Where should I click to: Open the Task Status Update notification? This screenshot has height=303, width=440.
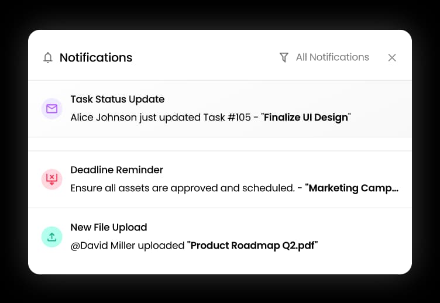220,109
